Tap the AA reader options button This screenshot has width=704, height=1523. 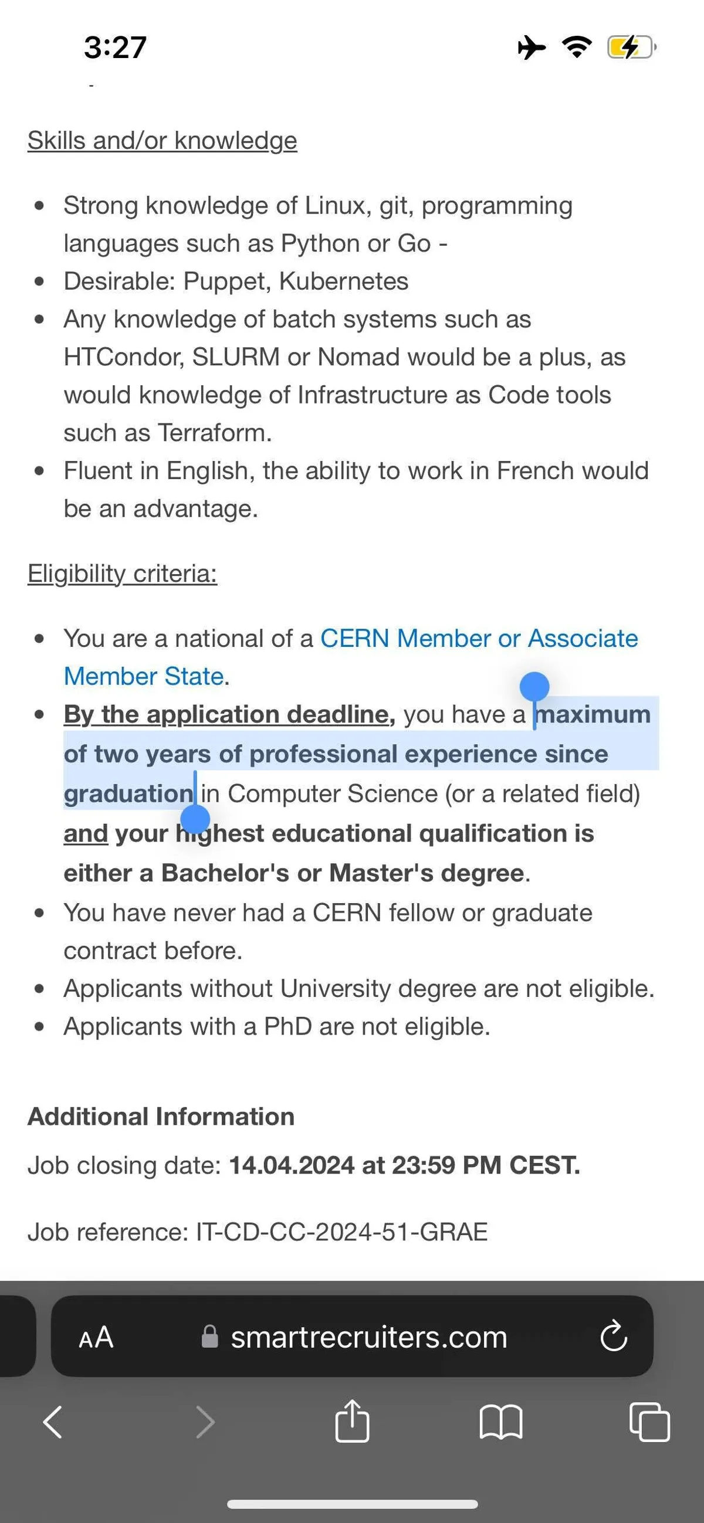tap(96, 1337)
